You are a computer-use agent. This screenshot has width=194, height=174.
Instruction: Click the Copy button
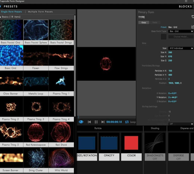[x=144, y=22]
